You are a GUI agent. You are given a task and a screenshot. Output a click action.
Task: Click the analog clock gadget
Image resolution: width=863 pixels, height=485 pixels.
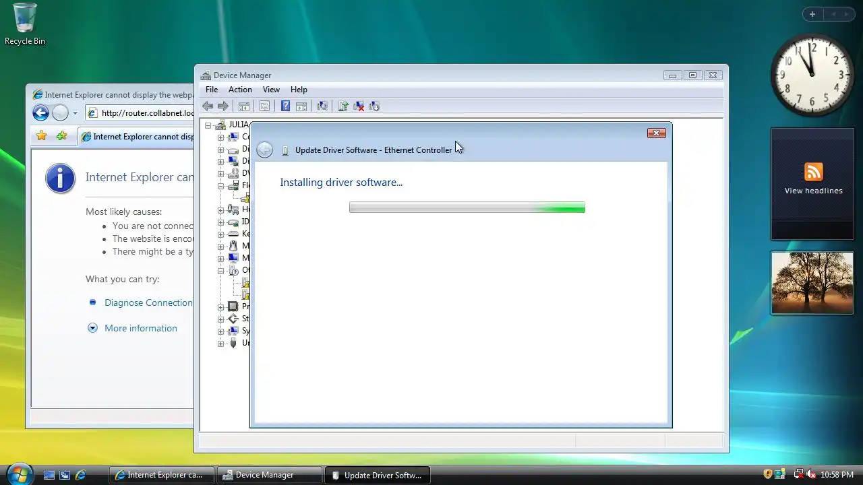tap(812, 75)
